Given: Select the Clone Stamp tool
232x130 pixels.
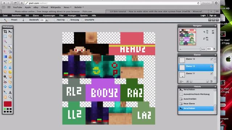Looking at the screenshot, I should click(10, 57).
